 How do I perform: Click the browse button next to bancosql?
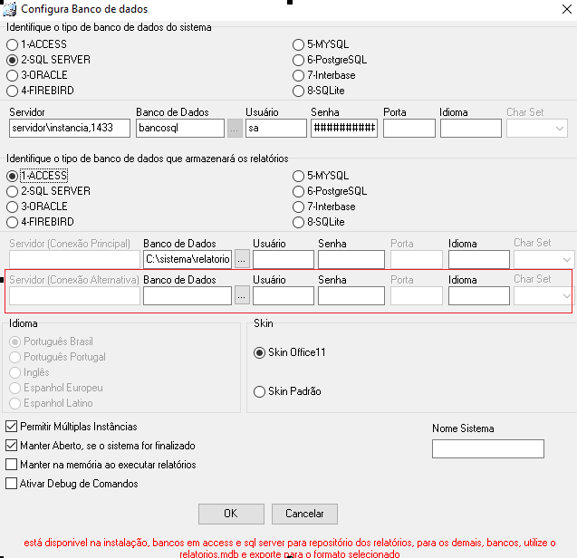click(235, 128)
